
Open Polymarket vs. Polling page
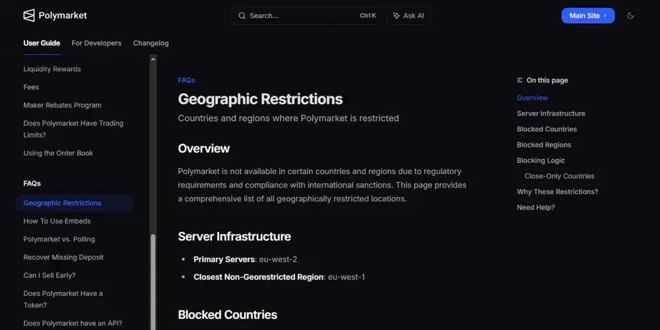(x=59, y=239)
